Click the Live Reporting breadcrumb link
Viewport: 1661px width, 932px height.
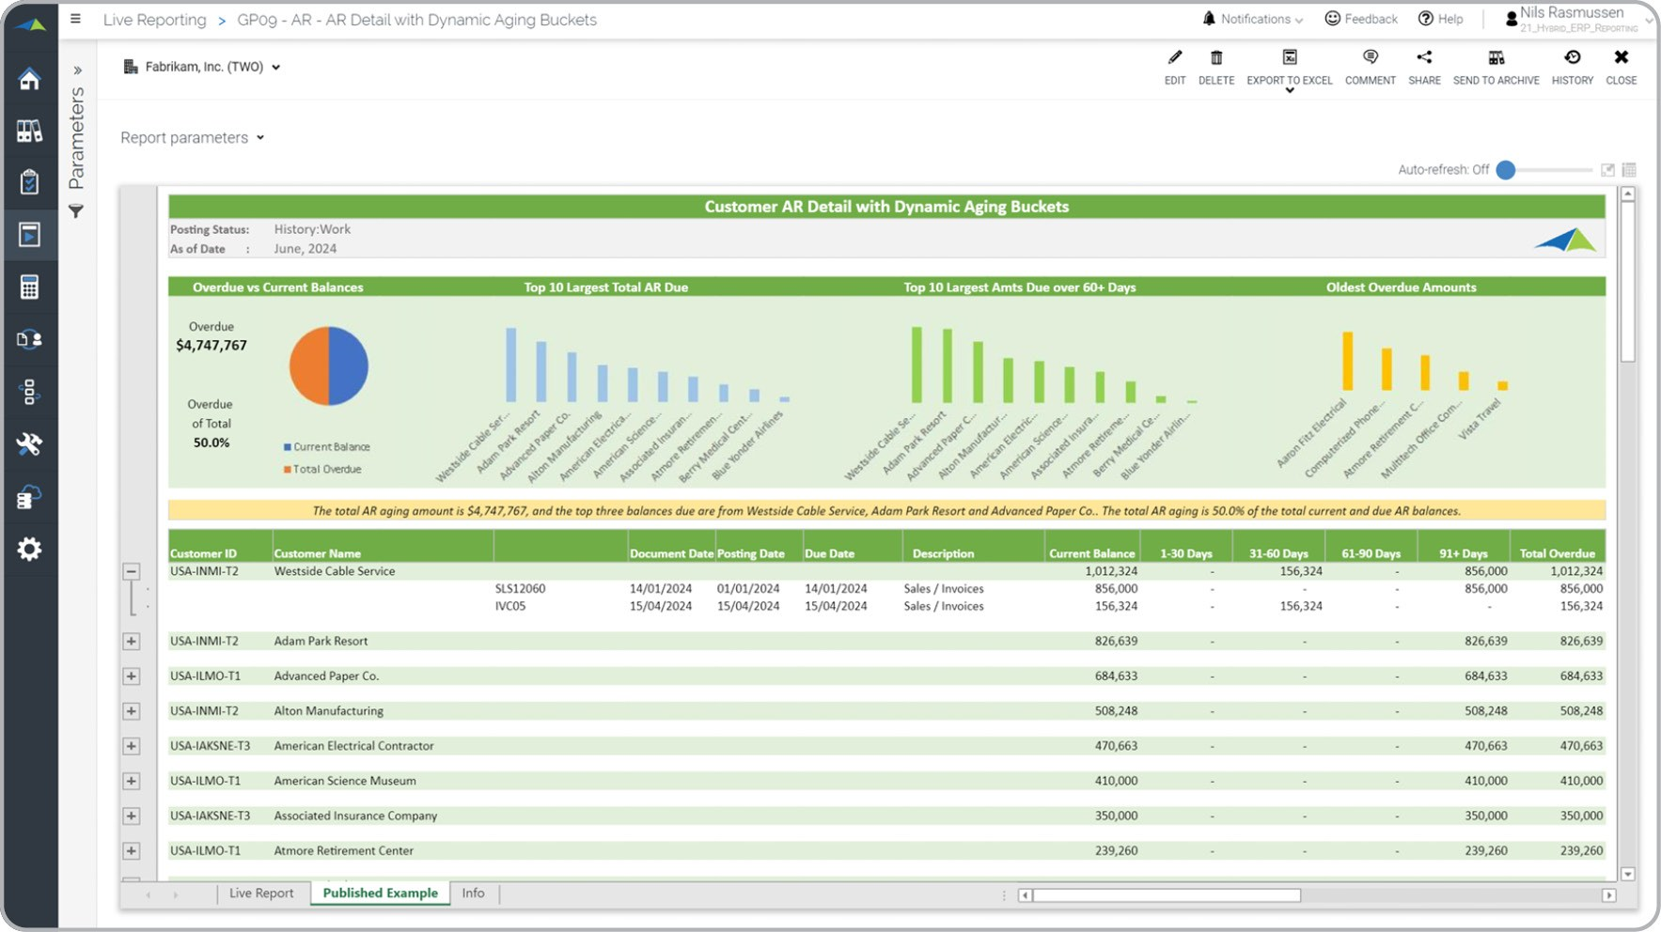[x=154, y=20]
